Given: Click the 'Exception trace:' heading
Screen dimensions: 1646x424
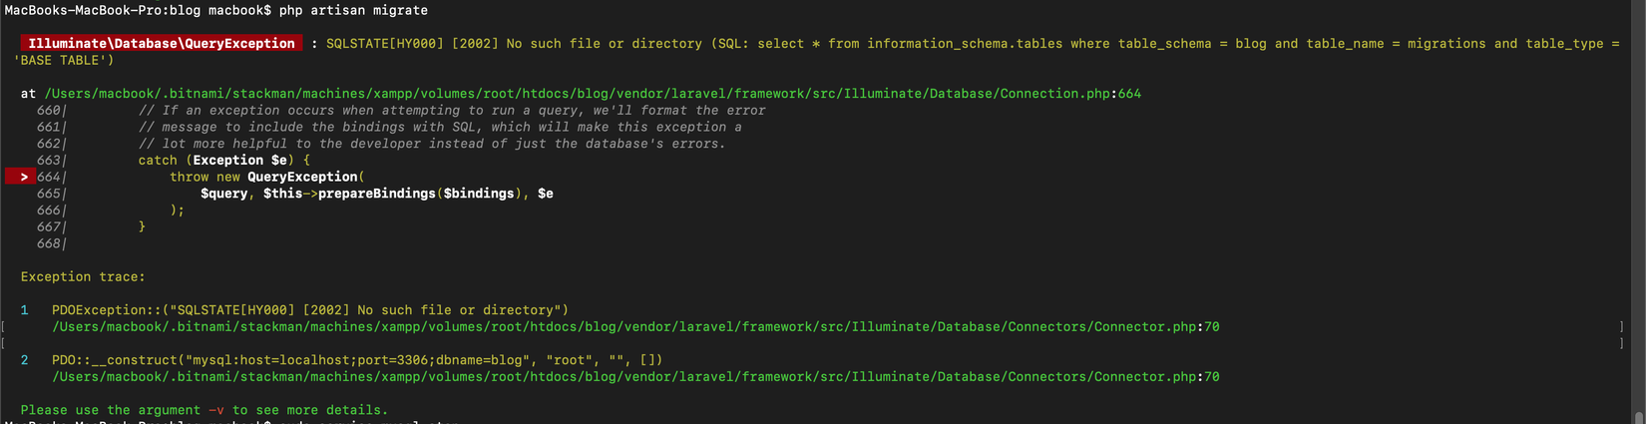Looking at the screenshot, I should (x=83, y=276).
